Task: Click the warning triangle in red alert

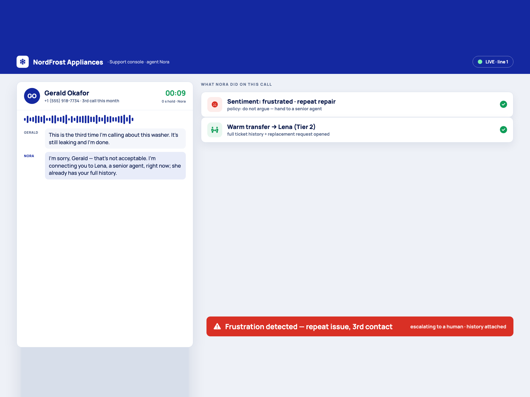Action: point(217,326)
